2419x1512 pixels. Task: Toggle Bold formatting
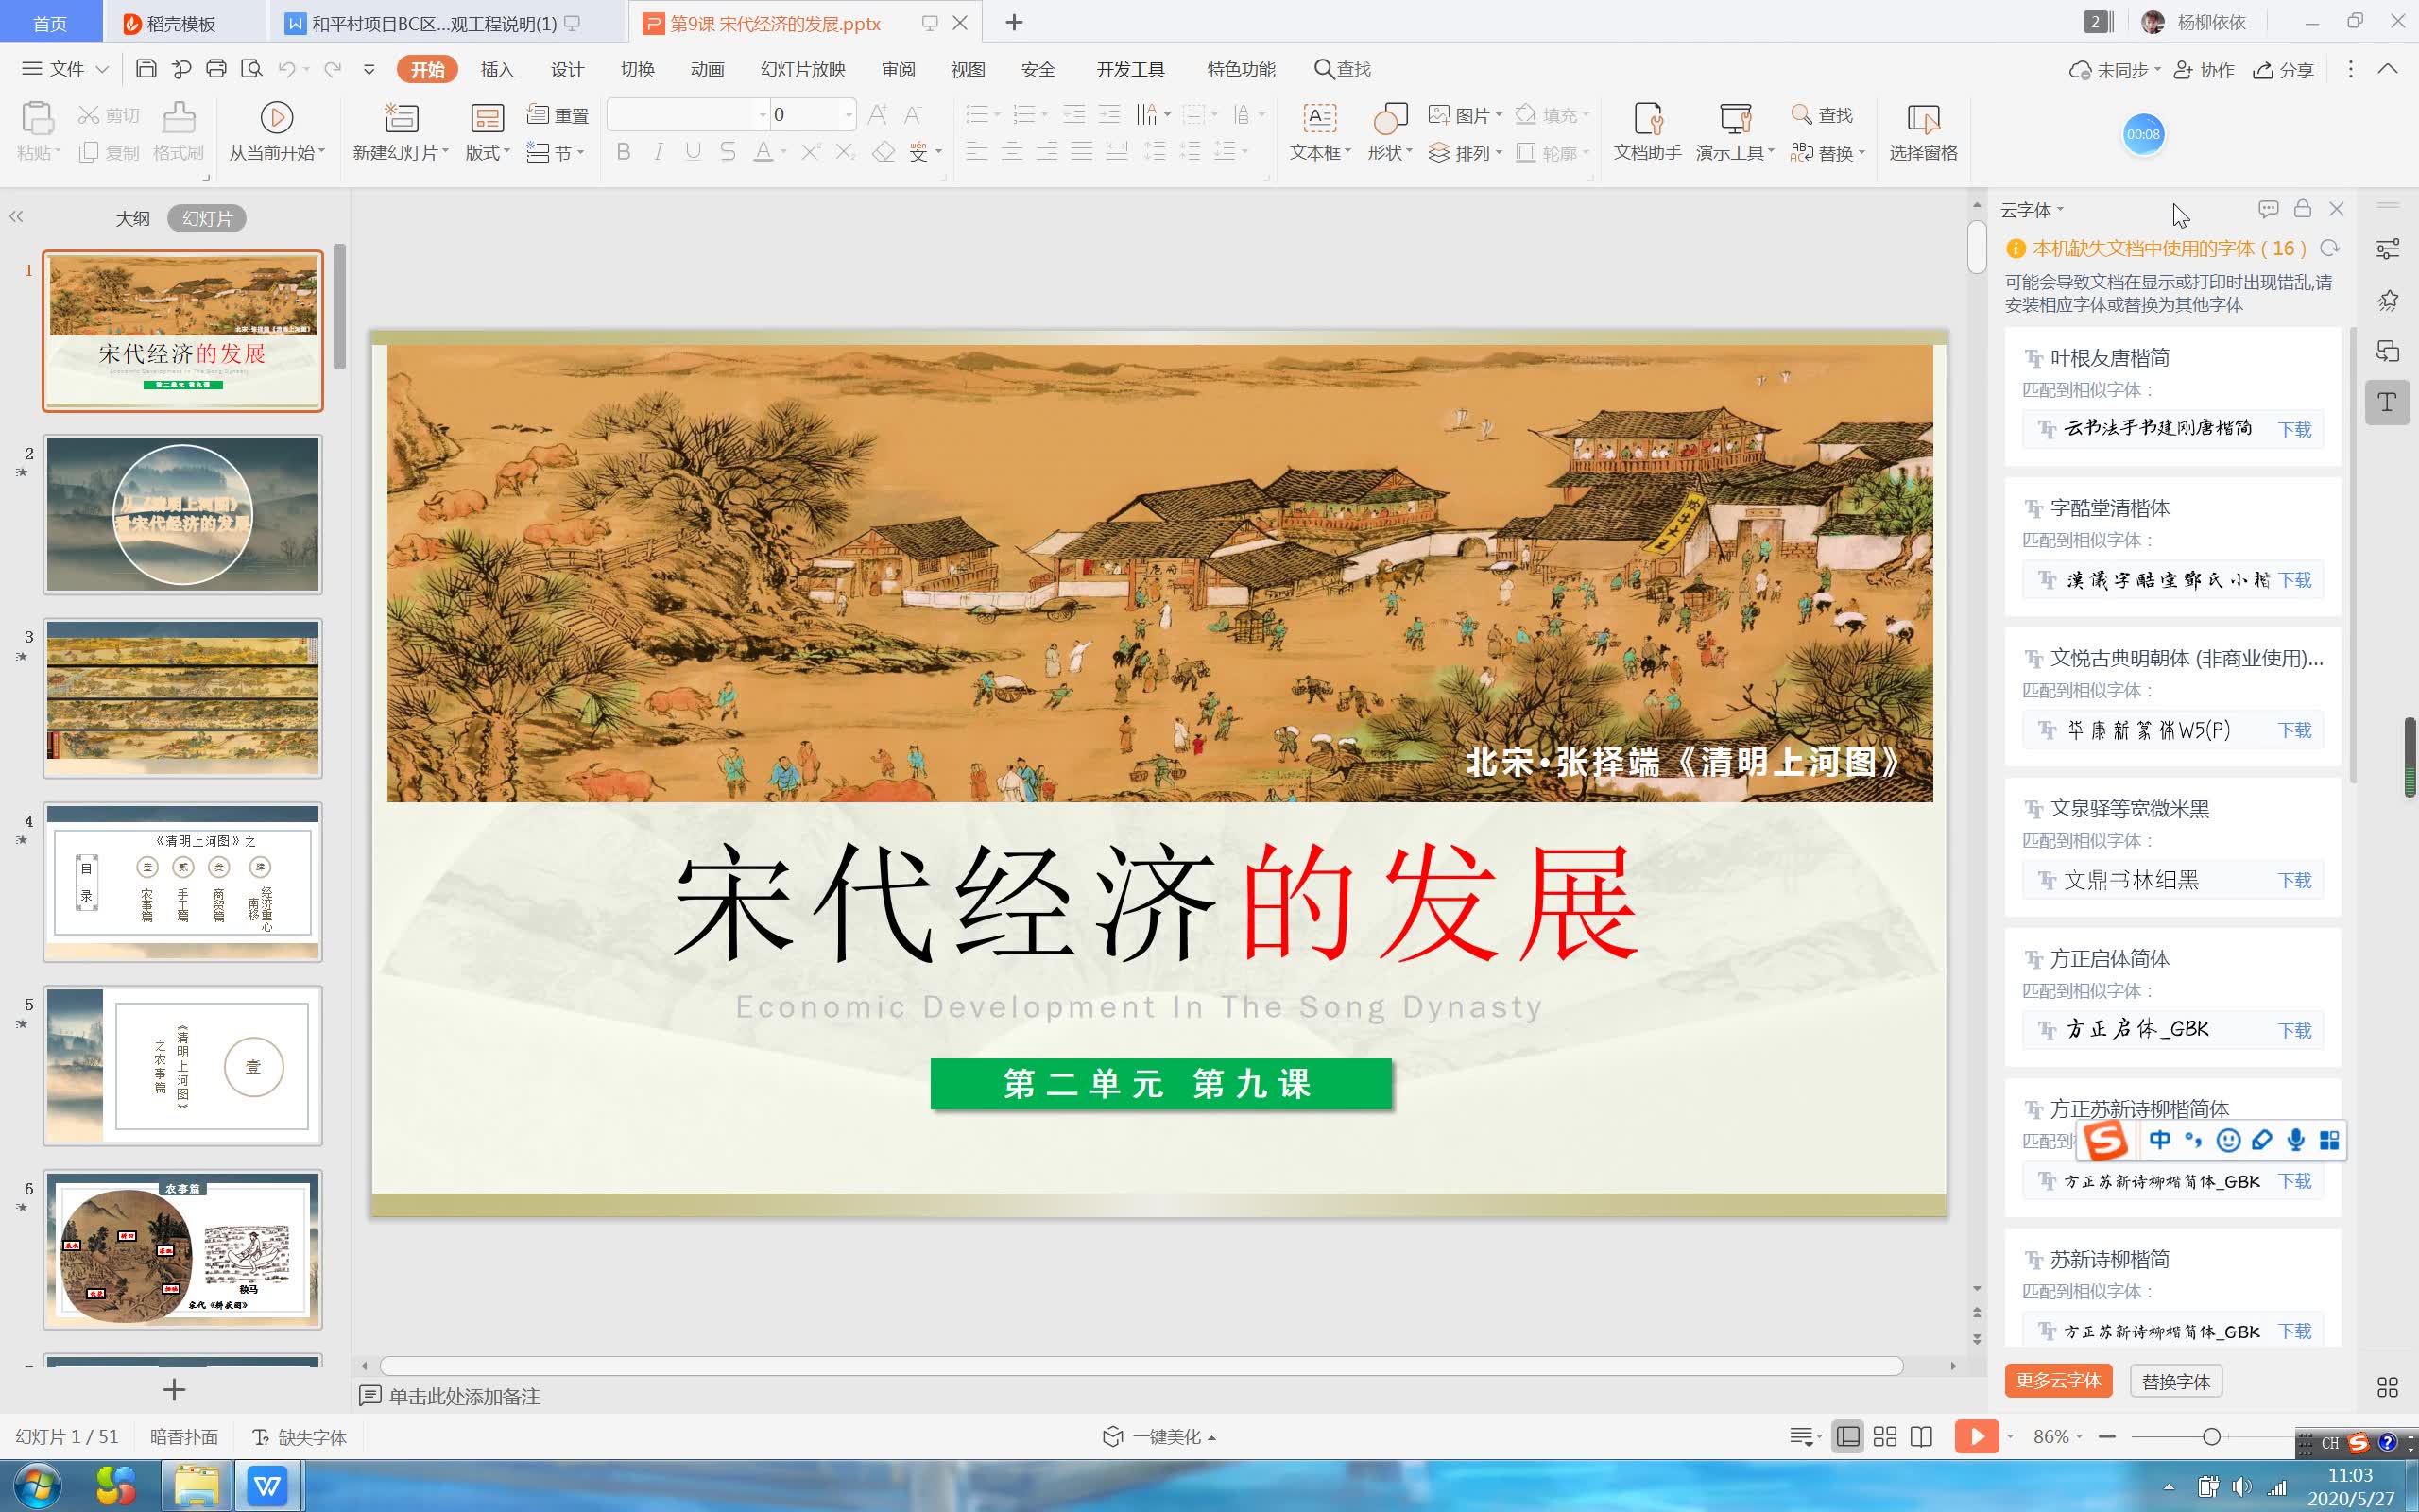click(x=623, y=152)
